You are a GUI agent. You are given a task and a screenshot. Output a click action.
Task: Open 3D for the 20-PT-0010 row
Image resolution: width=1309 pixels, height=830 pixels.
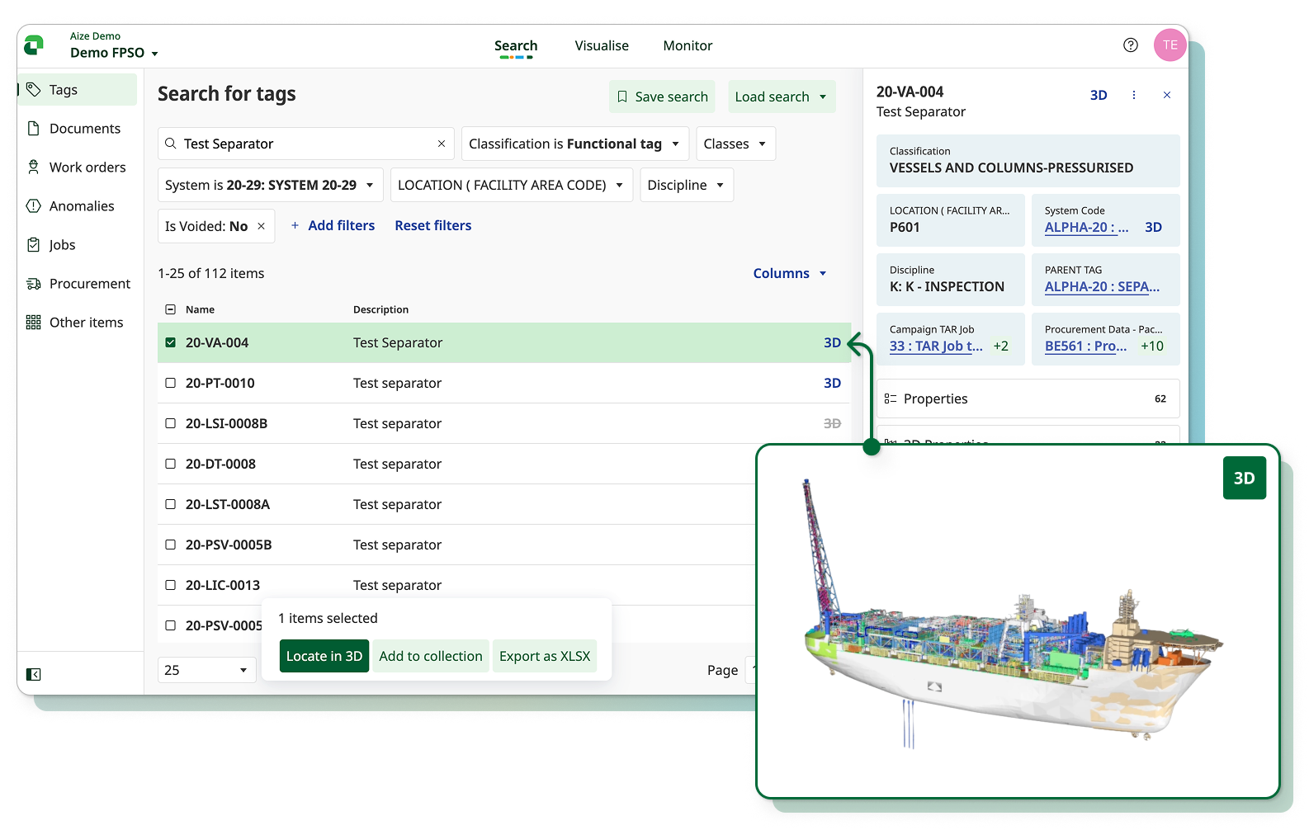[832, 383]
